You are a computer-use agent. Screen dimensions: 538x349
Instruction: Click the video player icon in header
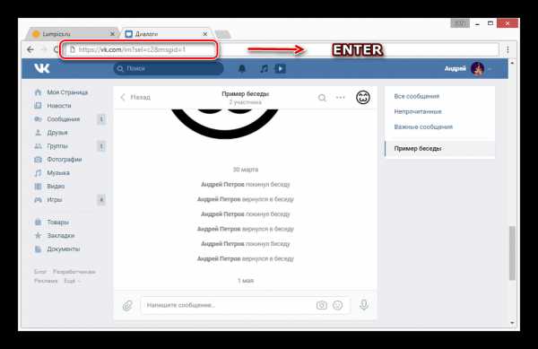pyautogui.click(x=280, y=68)
